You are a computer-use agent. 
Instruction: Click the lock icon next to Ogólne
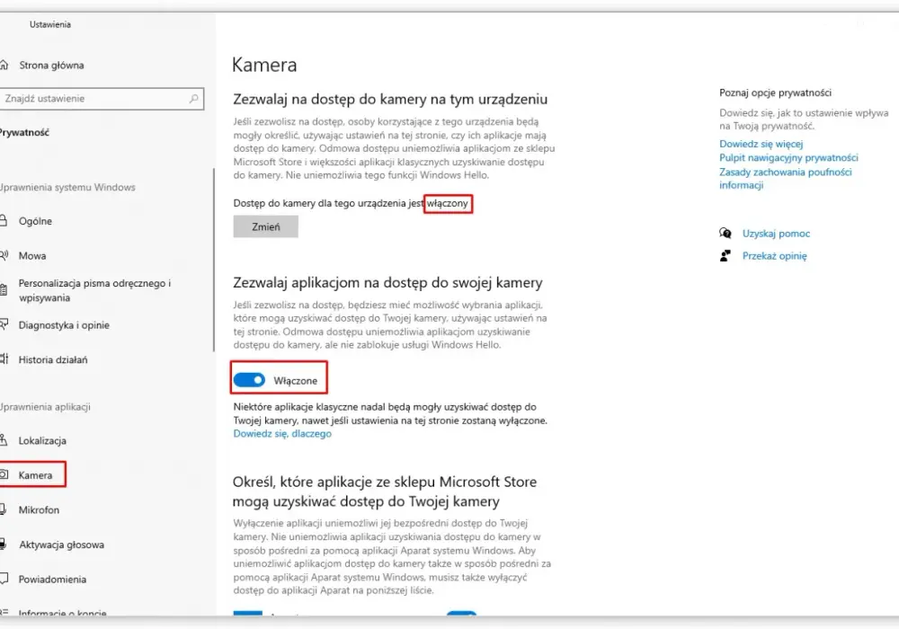click(4, 220)
